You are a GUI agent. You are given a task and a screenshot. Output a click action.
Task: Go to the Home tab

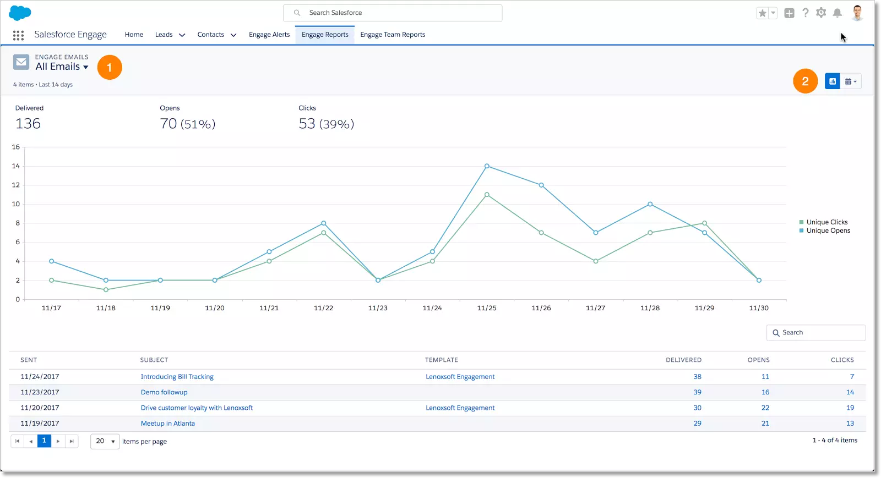coord(134,35)
